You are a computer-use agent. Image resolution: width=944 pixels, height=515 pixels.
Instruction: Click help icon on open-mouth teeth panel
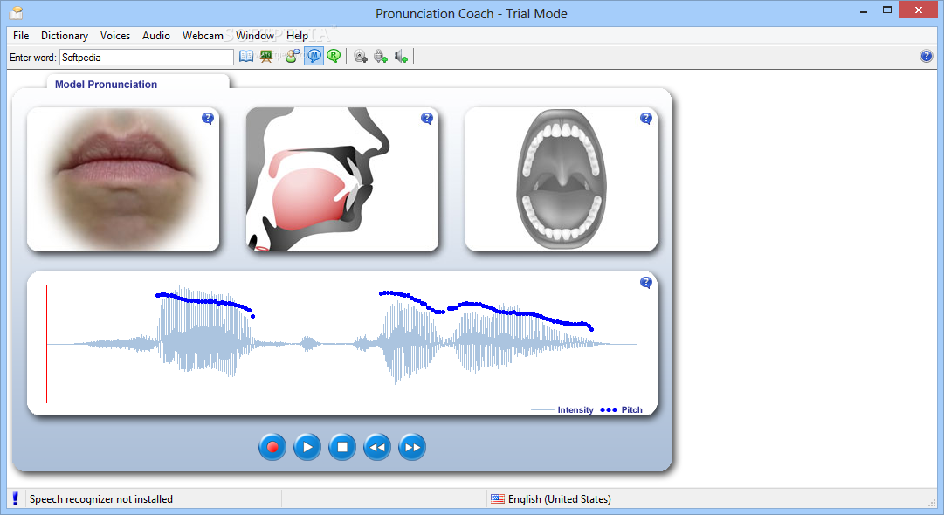[646, 119]
